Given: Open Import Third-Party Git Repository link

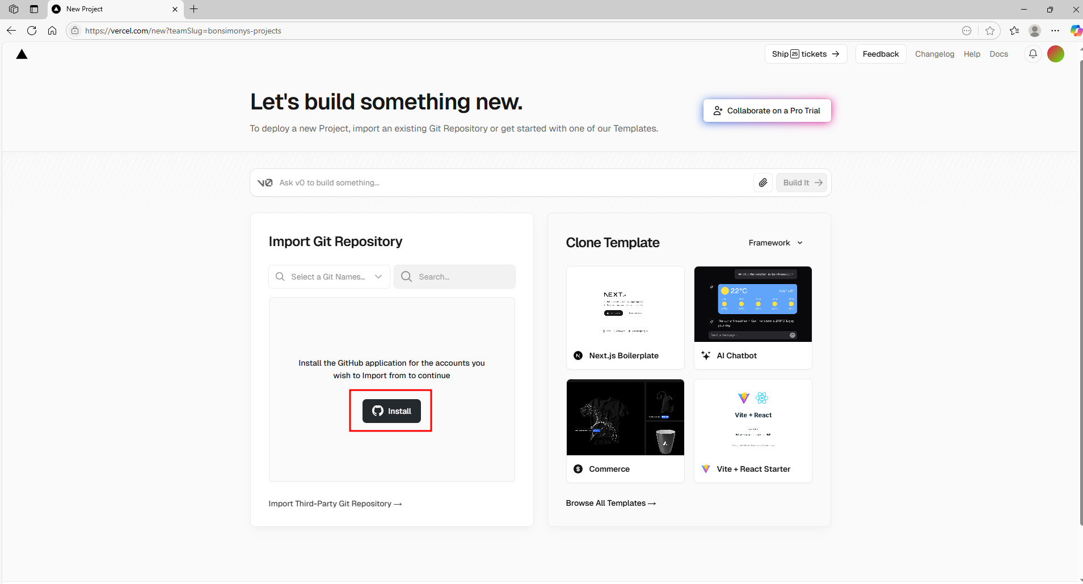Looking at the screenshot, I should point(335,503).
